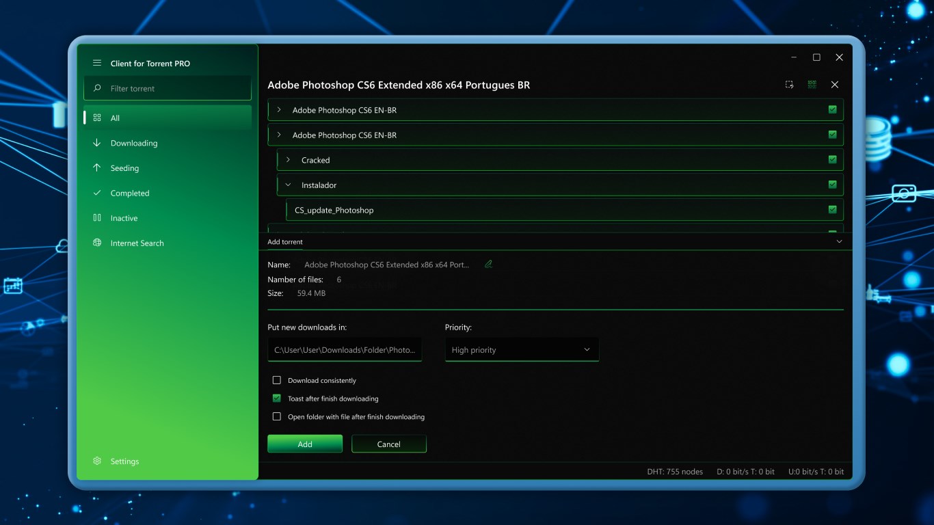
Task: Click the pencil icon to rename torrent
Action: (488, 264)
